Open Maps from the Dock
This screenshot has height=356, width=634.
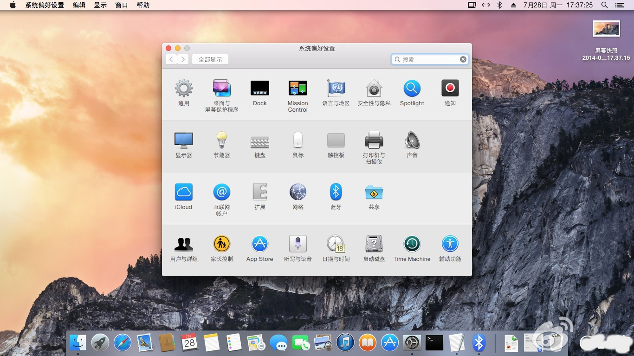pyautogui.click(x=256, y=343)
